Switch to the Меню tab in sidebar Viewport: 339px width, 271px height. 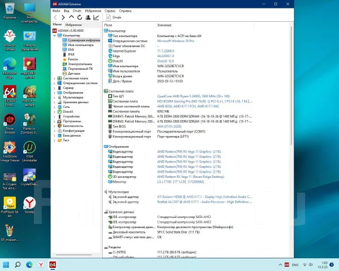(57, 24)
